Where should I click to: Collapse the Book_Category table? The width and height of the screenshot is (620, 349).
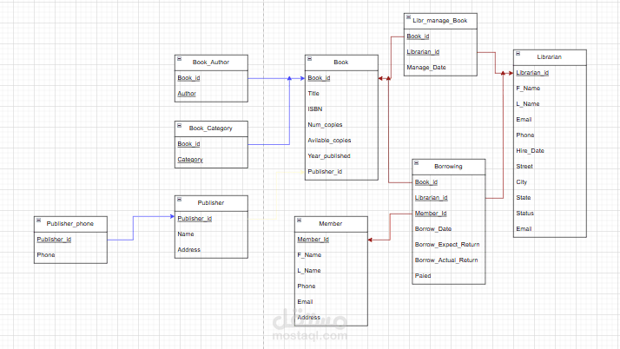click(179, 125)
